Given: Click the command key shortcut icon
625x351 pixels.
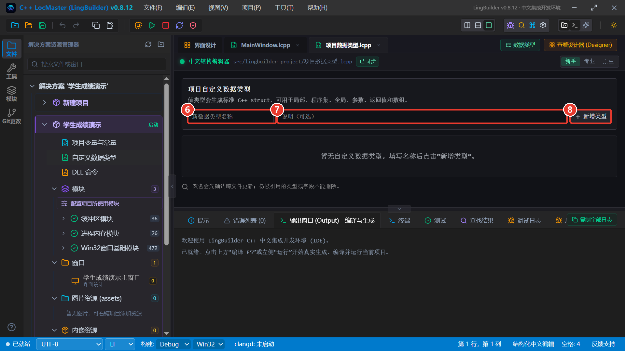Looking at the screenshot, I should click(532, 25).
